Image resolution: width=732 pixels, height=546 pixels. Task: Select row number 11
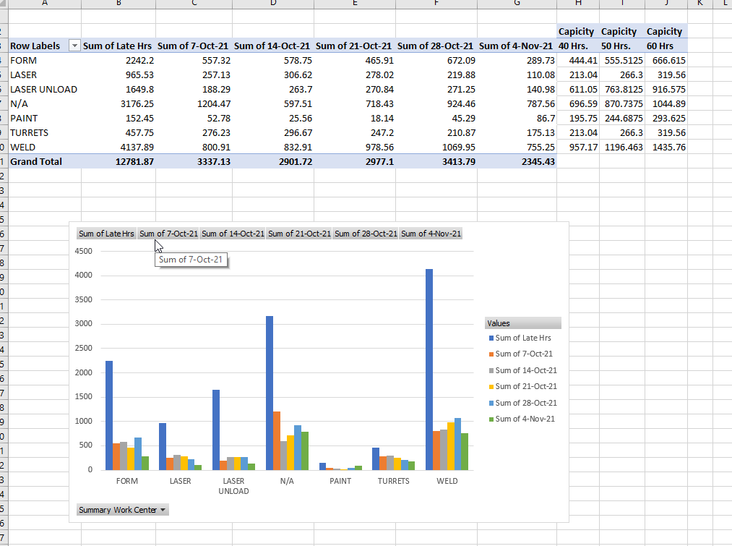click(4, 161)
